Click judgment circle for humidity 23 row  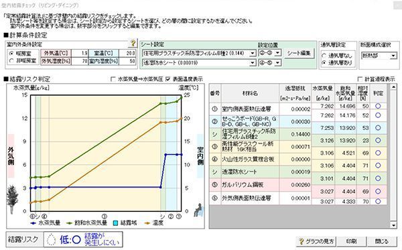click(x=378, y=140)
